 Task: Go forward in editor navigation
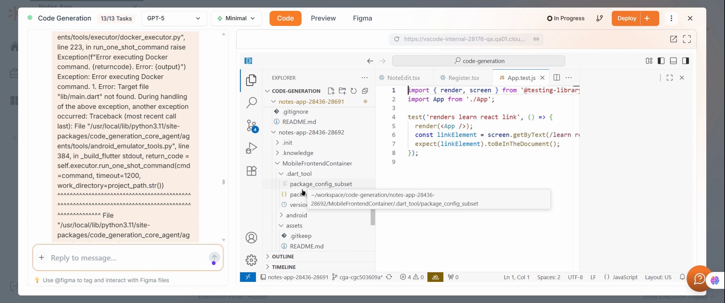[382, 61]
